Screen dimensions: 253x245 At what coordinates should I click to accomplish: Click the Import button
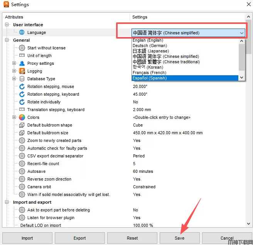pos(27,238)
